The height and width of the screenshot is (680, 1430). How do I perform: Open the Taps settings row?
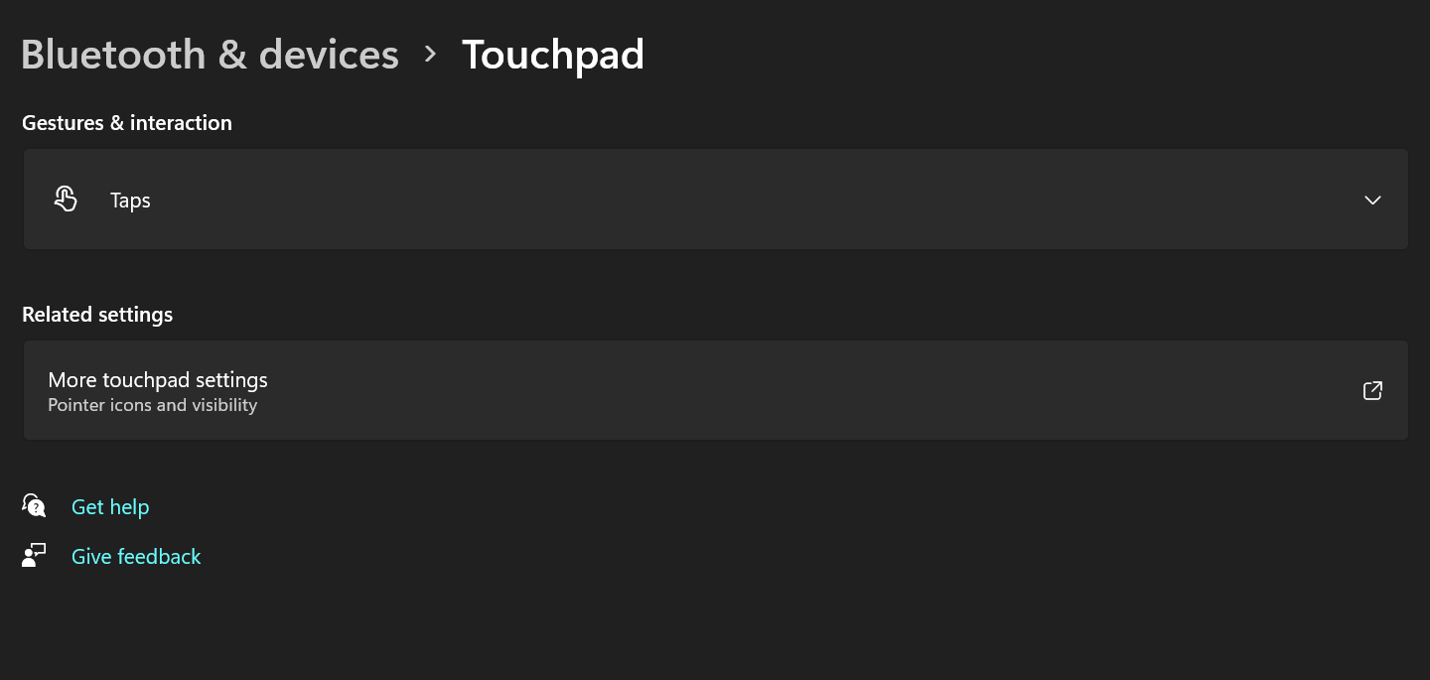point(715,200)
